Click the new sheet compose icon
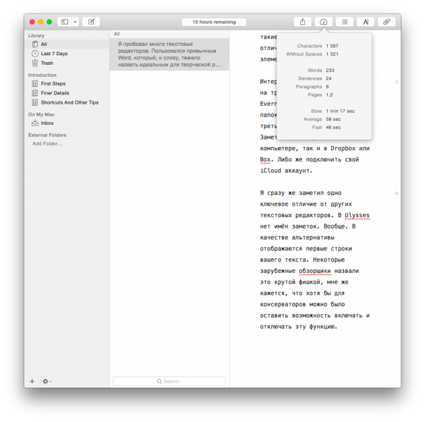The image size is (425, 422). click(91, 22)
